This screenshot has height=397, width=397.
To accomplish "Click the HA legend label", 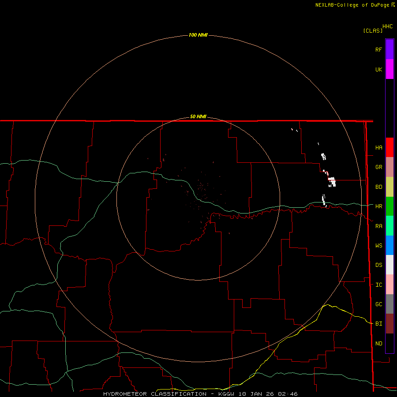I will [x=378, y=147].
